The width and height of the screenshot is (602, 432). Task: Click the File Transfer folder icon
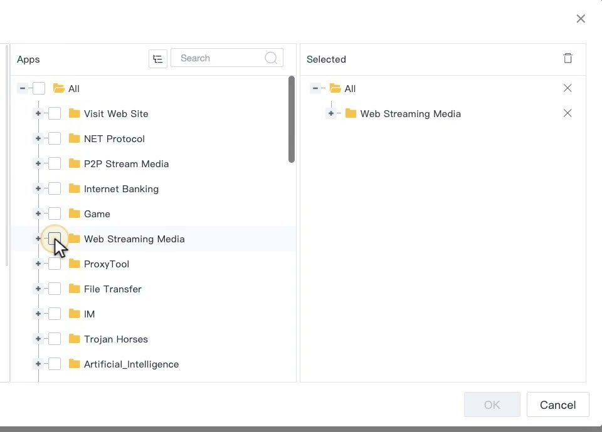(74, 289)
